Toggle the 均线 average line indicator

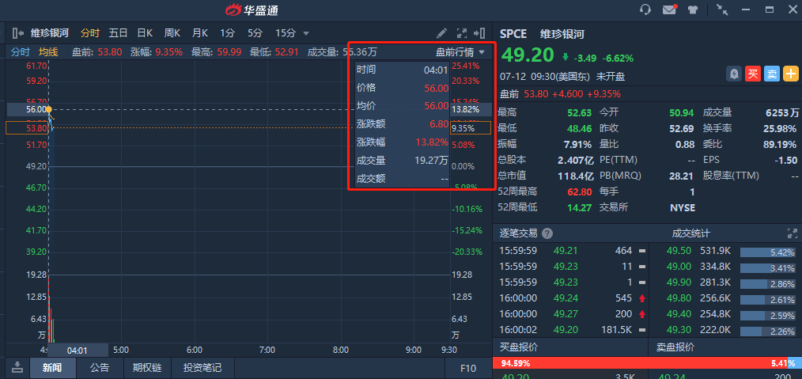[x=48, y=52]
